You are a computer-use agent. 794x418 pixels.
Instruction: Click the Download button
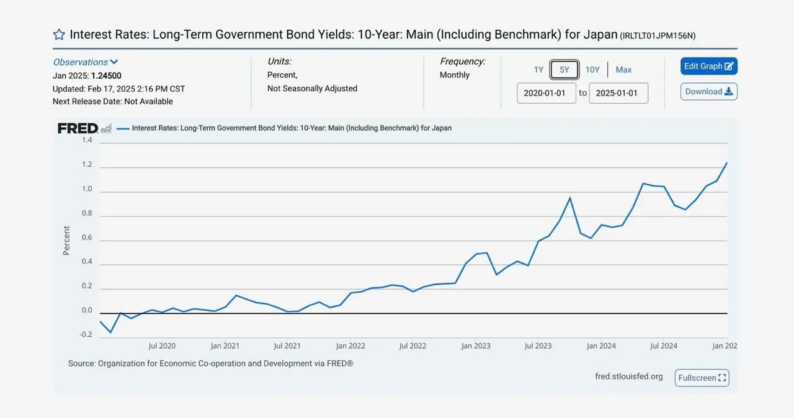pyautogui.click(x=709, y=91)
